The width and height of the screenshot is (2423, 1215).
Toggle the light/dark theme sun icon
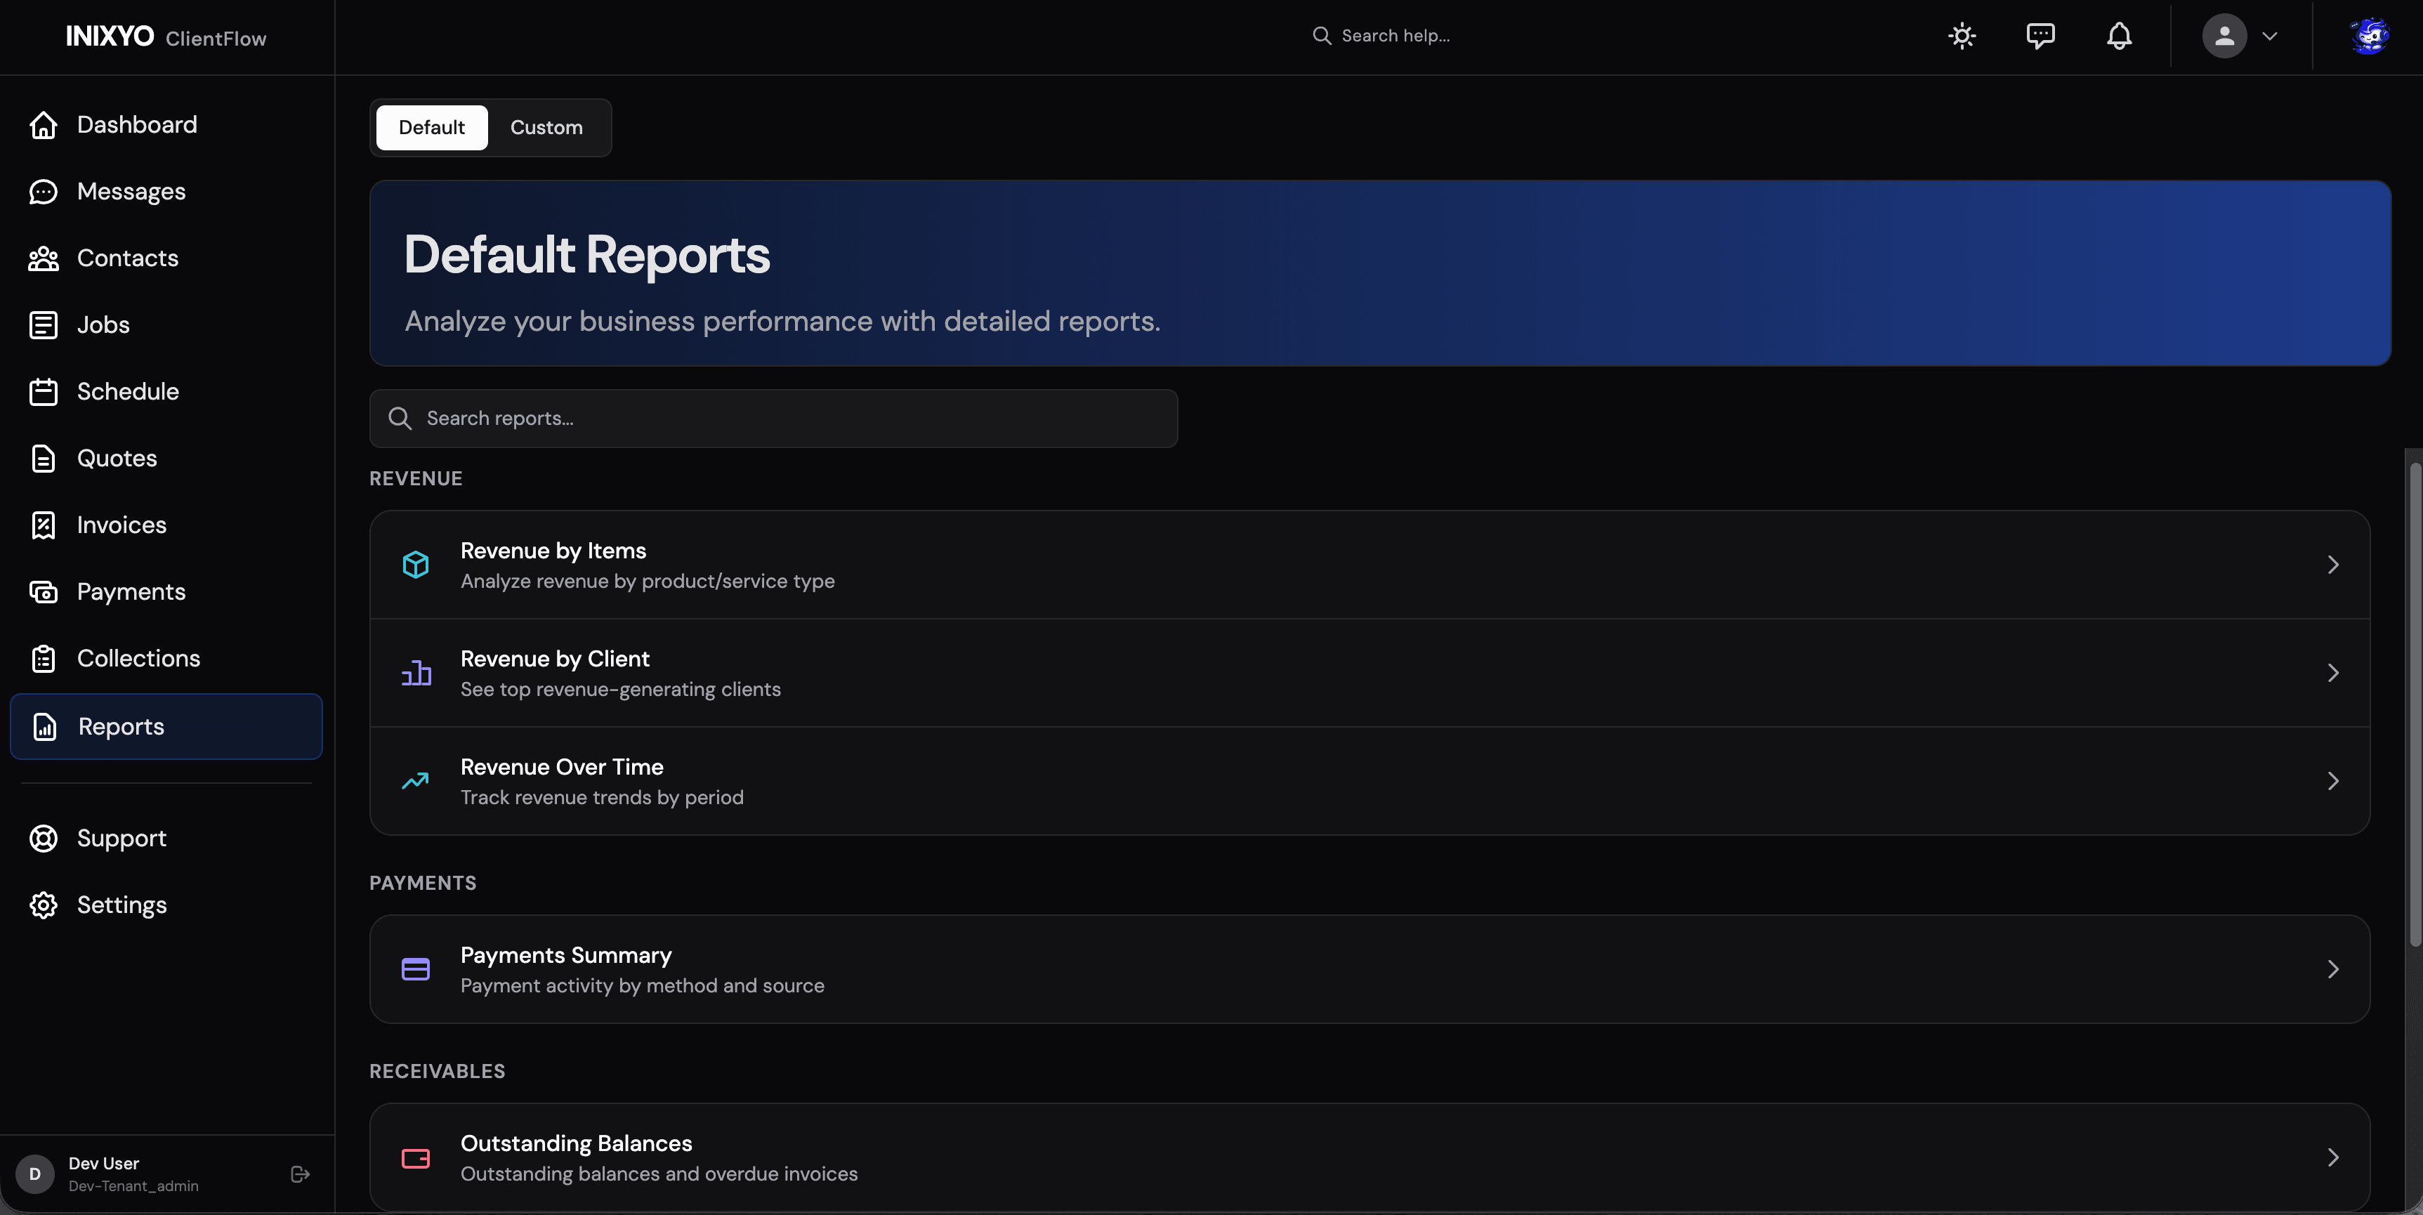coord(1961,35)
